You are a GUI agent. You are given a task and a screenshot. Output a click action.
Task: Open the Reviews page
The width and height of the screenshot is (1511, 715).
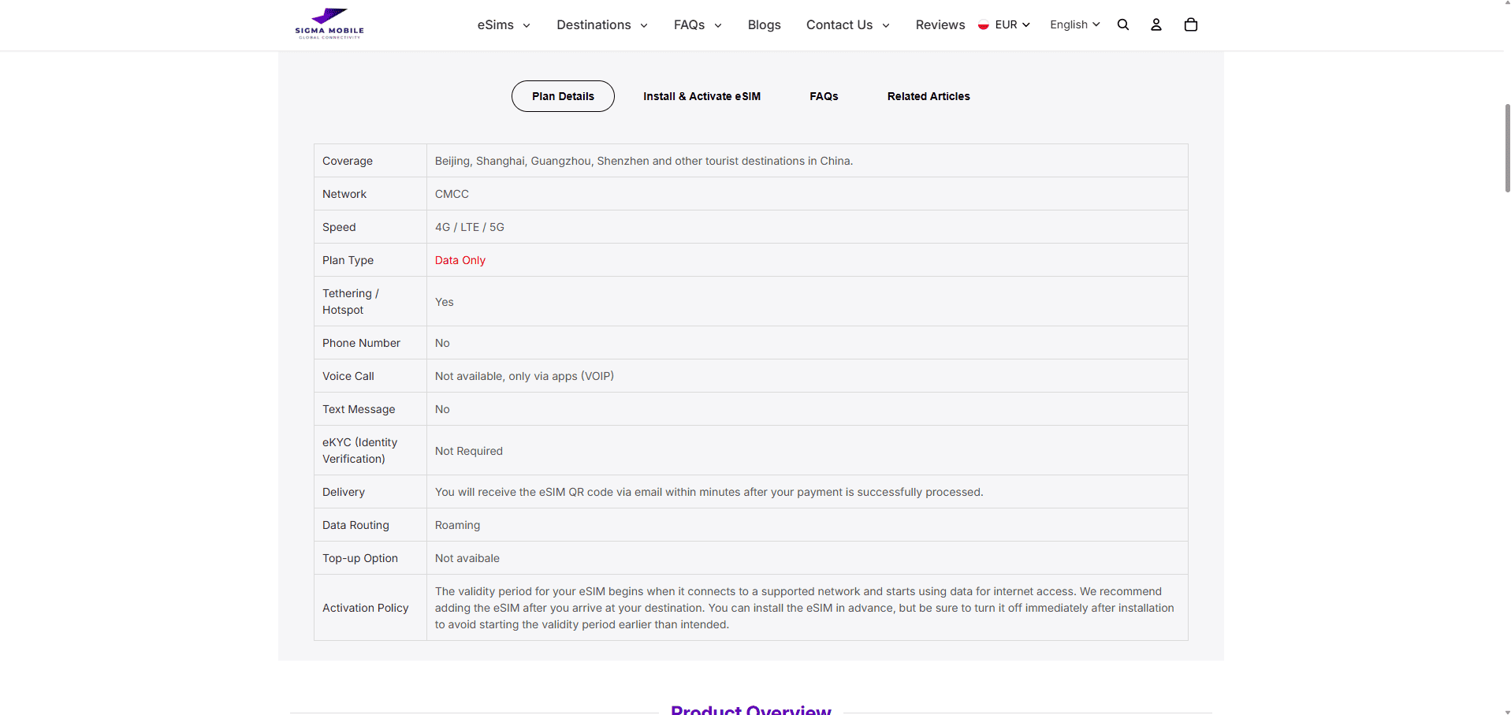[x=940, y=25]
